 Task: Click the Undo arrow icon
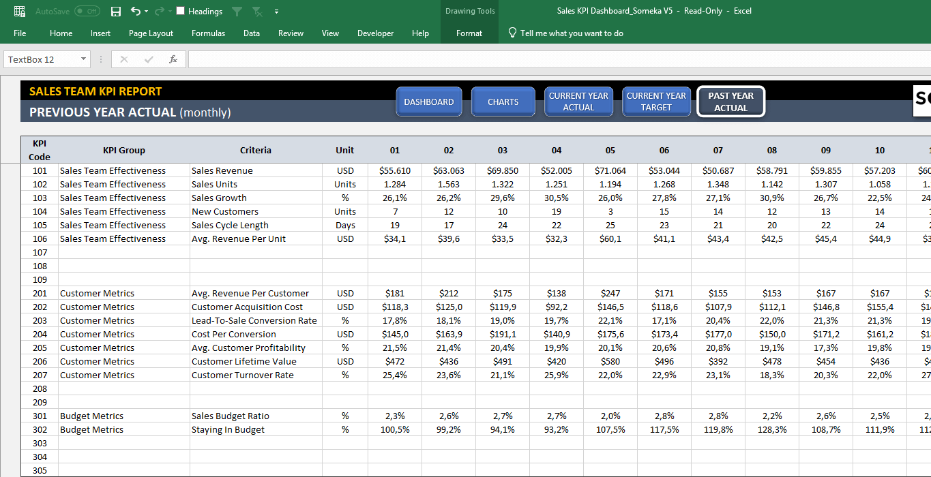pyautogui.click(x=135, y=12)
